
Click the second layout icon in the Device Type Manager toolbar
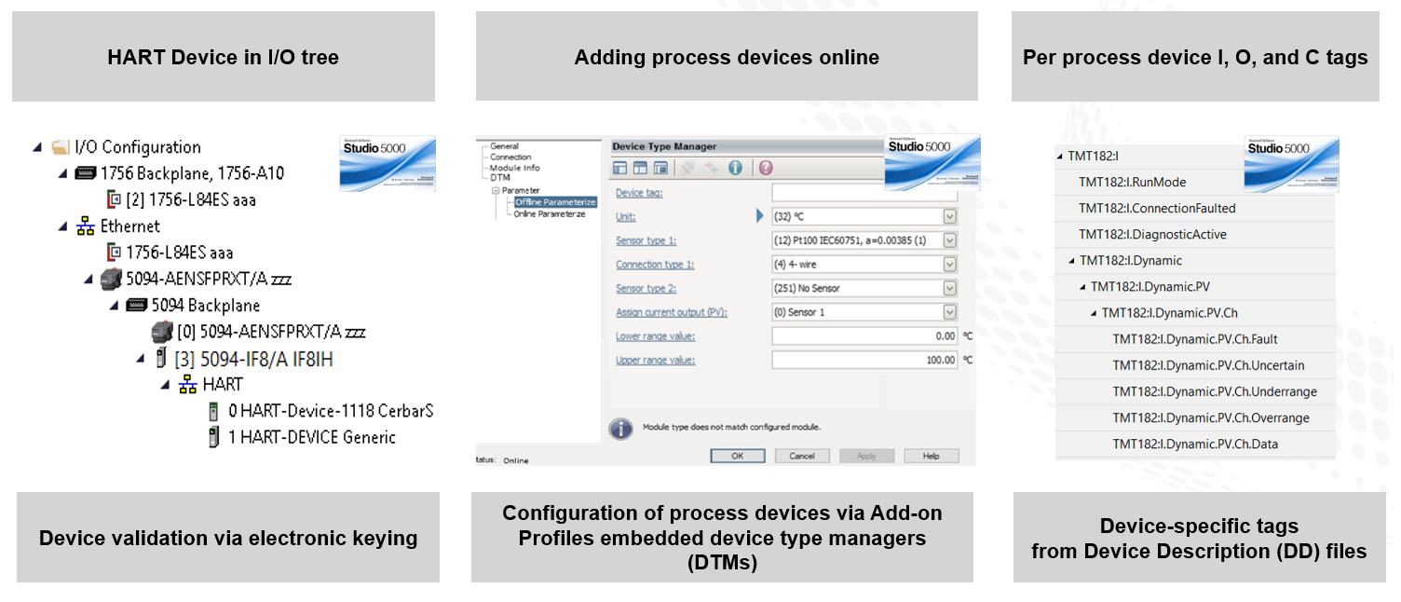(640, 168)
